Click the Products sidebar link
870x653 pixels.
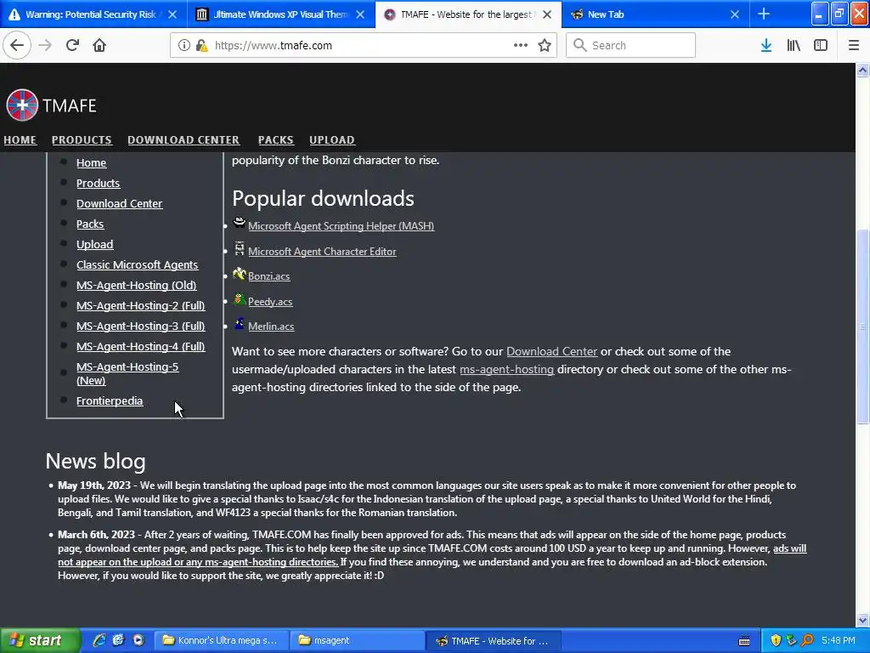tap(99, 184)
